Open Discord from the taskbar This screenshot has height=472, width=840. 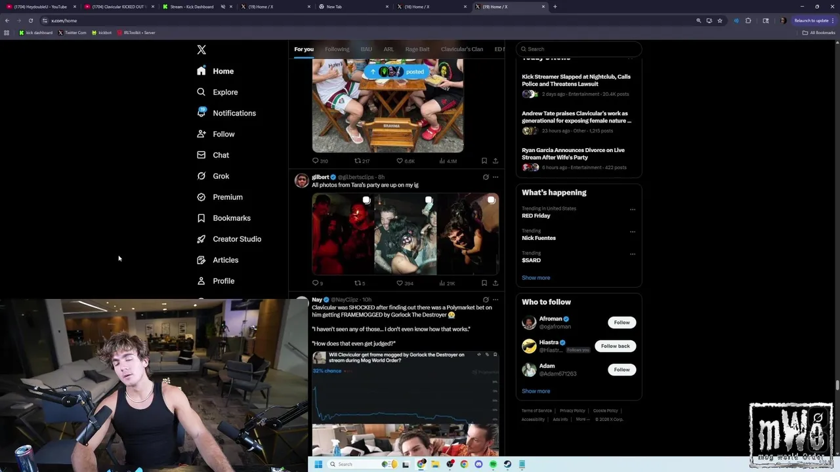click(x=478, y=464)
